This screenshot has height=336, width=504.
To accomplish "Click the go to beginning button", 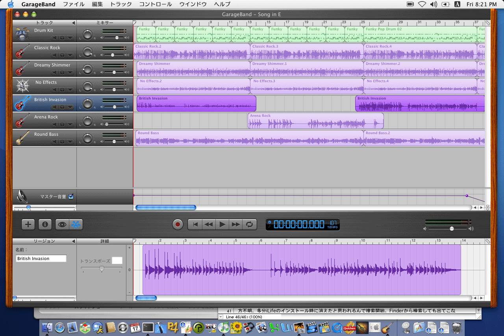I will pos(195,224).
